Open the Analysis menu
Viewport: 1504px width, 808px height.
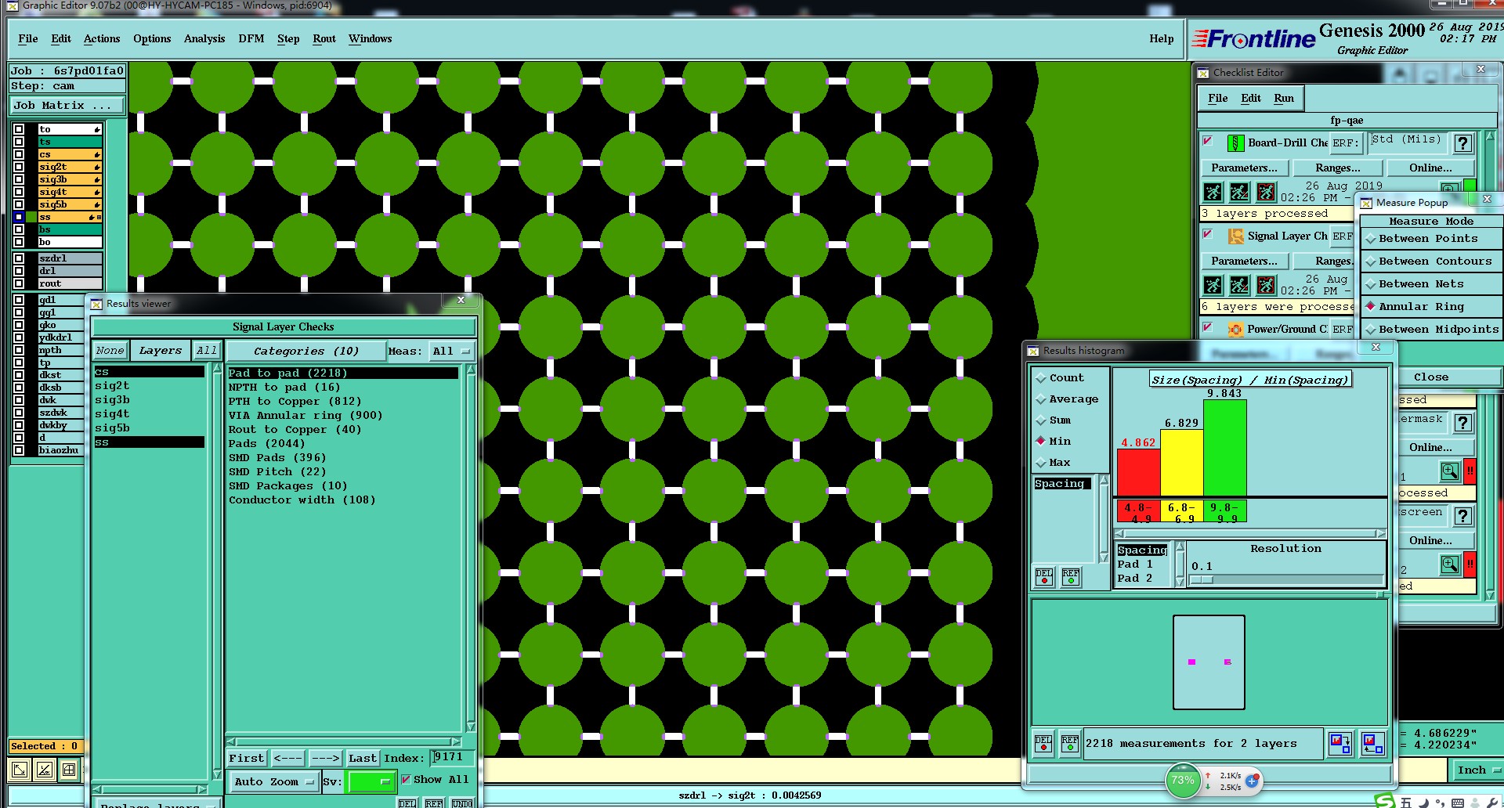coord(204,39)
